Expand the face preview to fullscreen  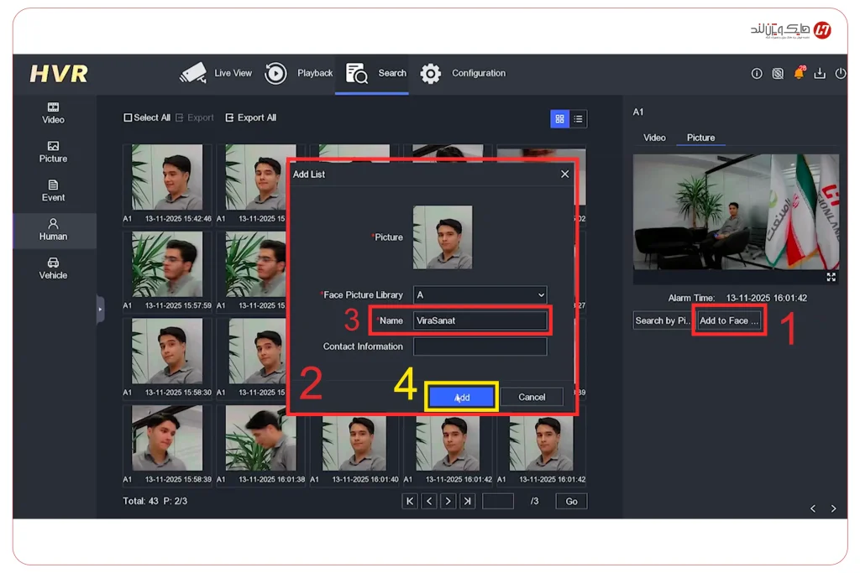[830, 277]
